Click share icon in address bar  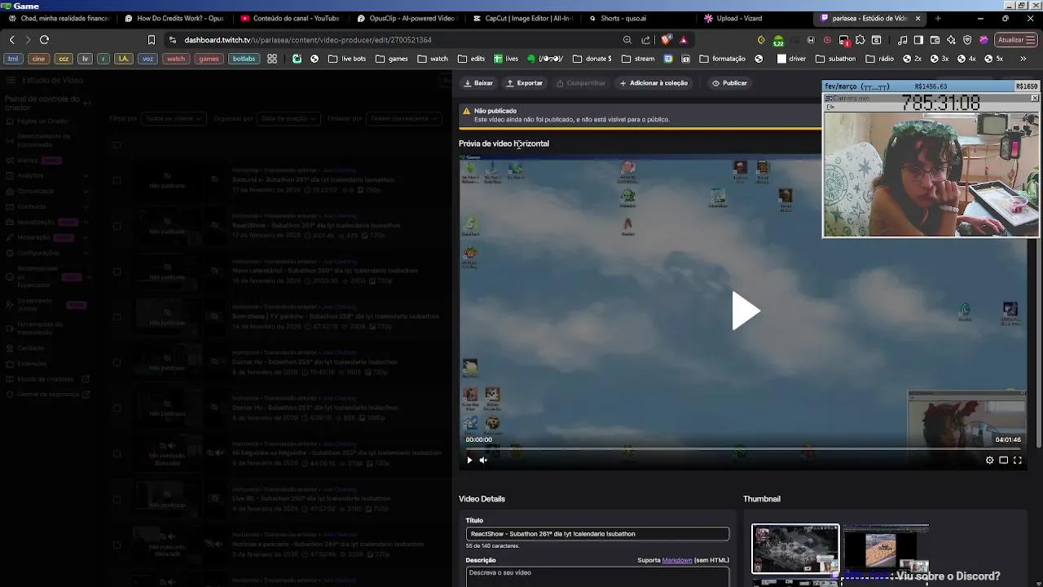(x=646, y=40)
